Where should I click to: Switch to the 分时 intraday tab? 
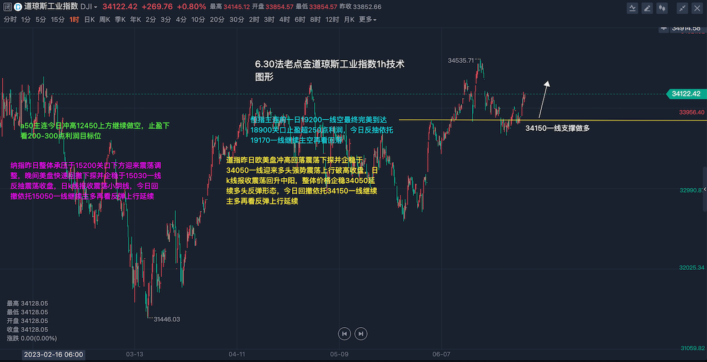point(10,19)
